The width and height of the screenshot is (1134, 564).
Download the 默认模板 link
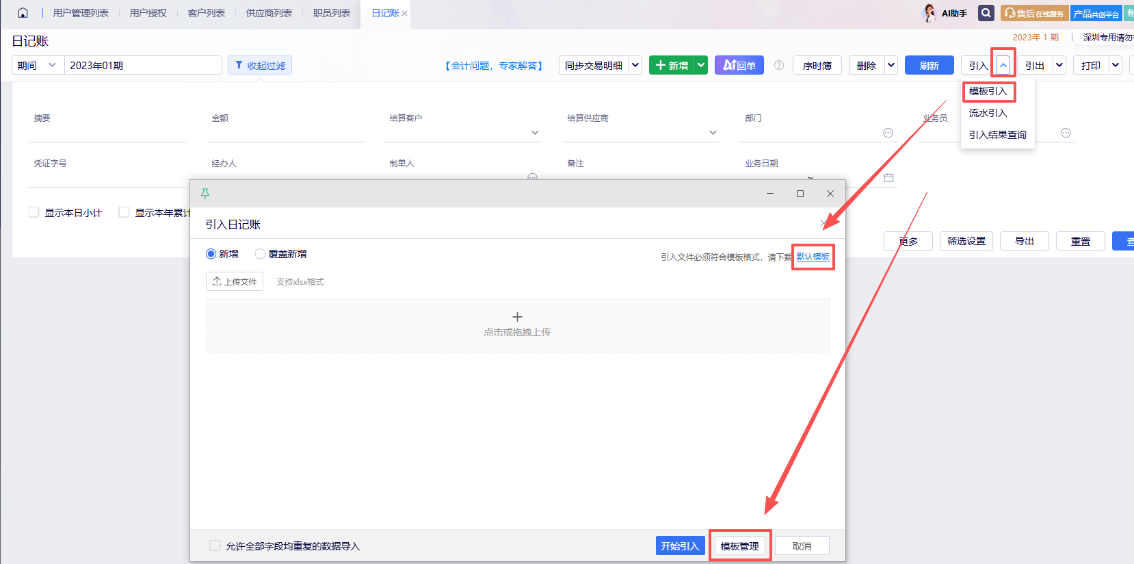pos(813,257)
